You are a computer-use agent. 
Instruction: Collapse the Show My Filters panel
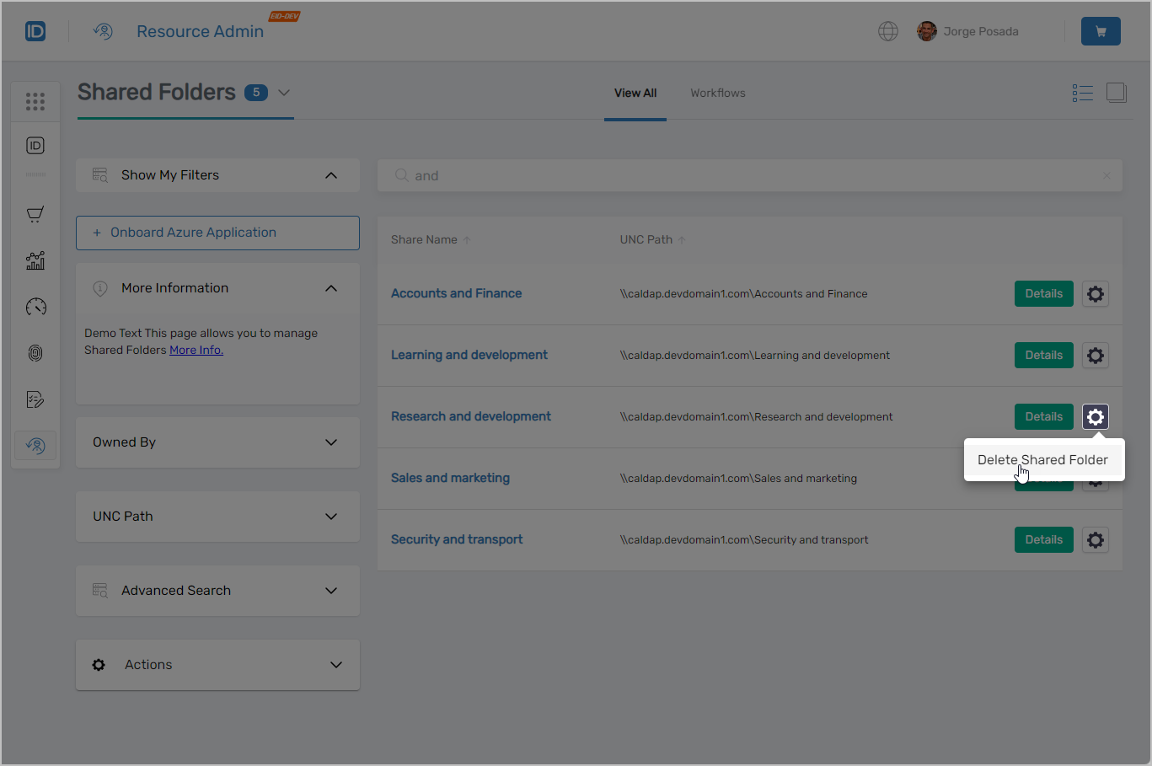[331, 174]
